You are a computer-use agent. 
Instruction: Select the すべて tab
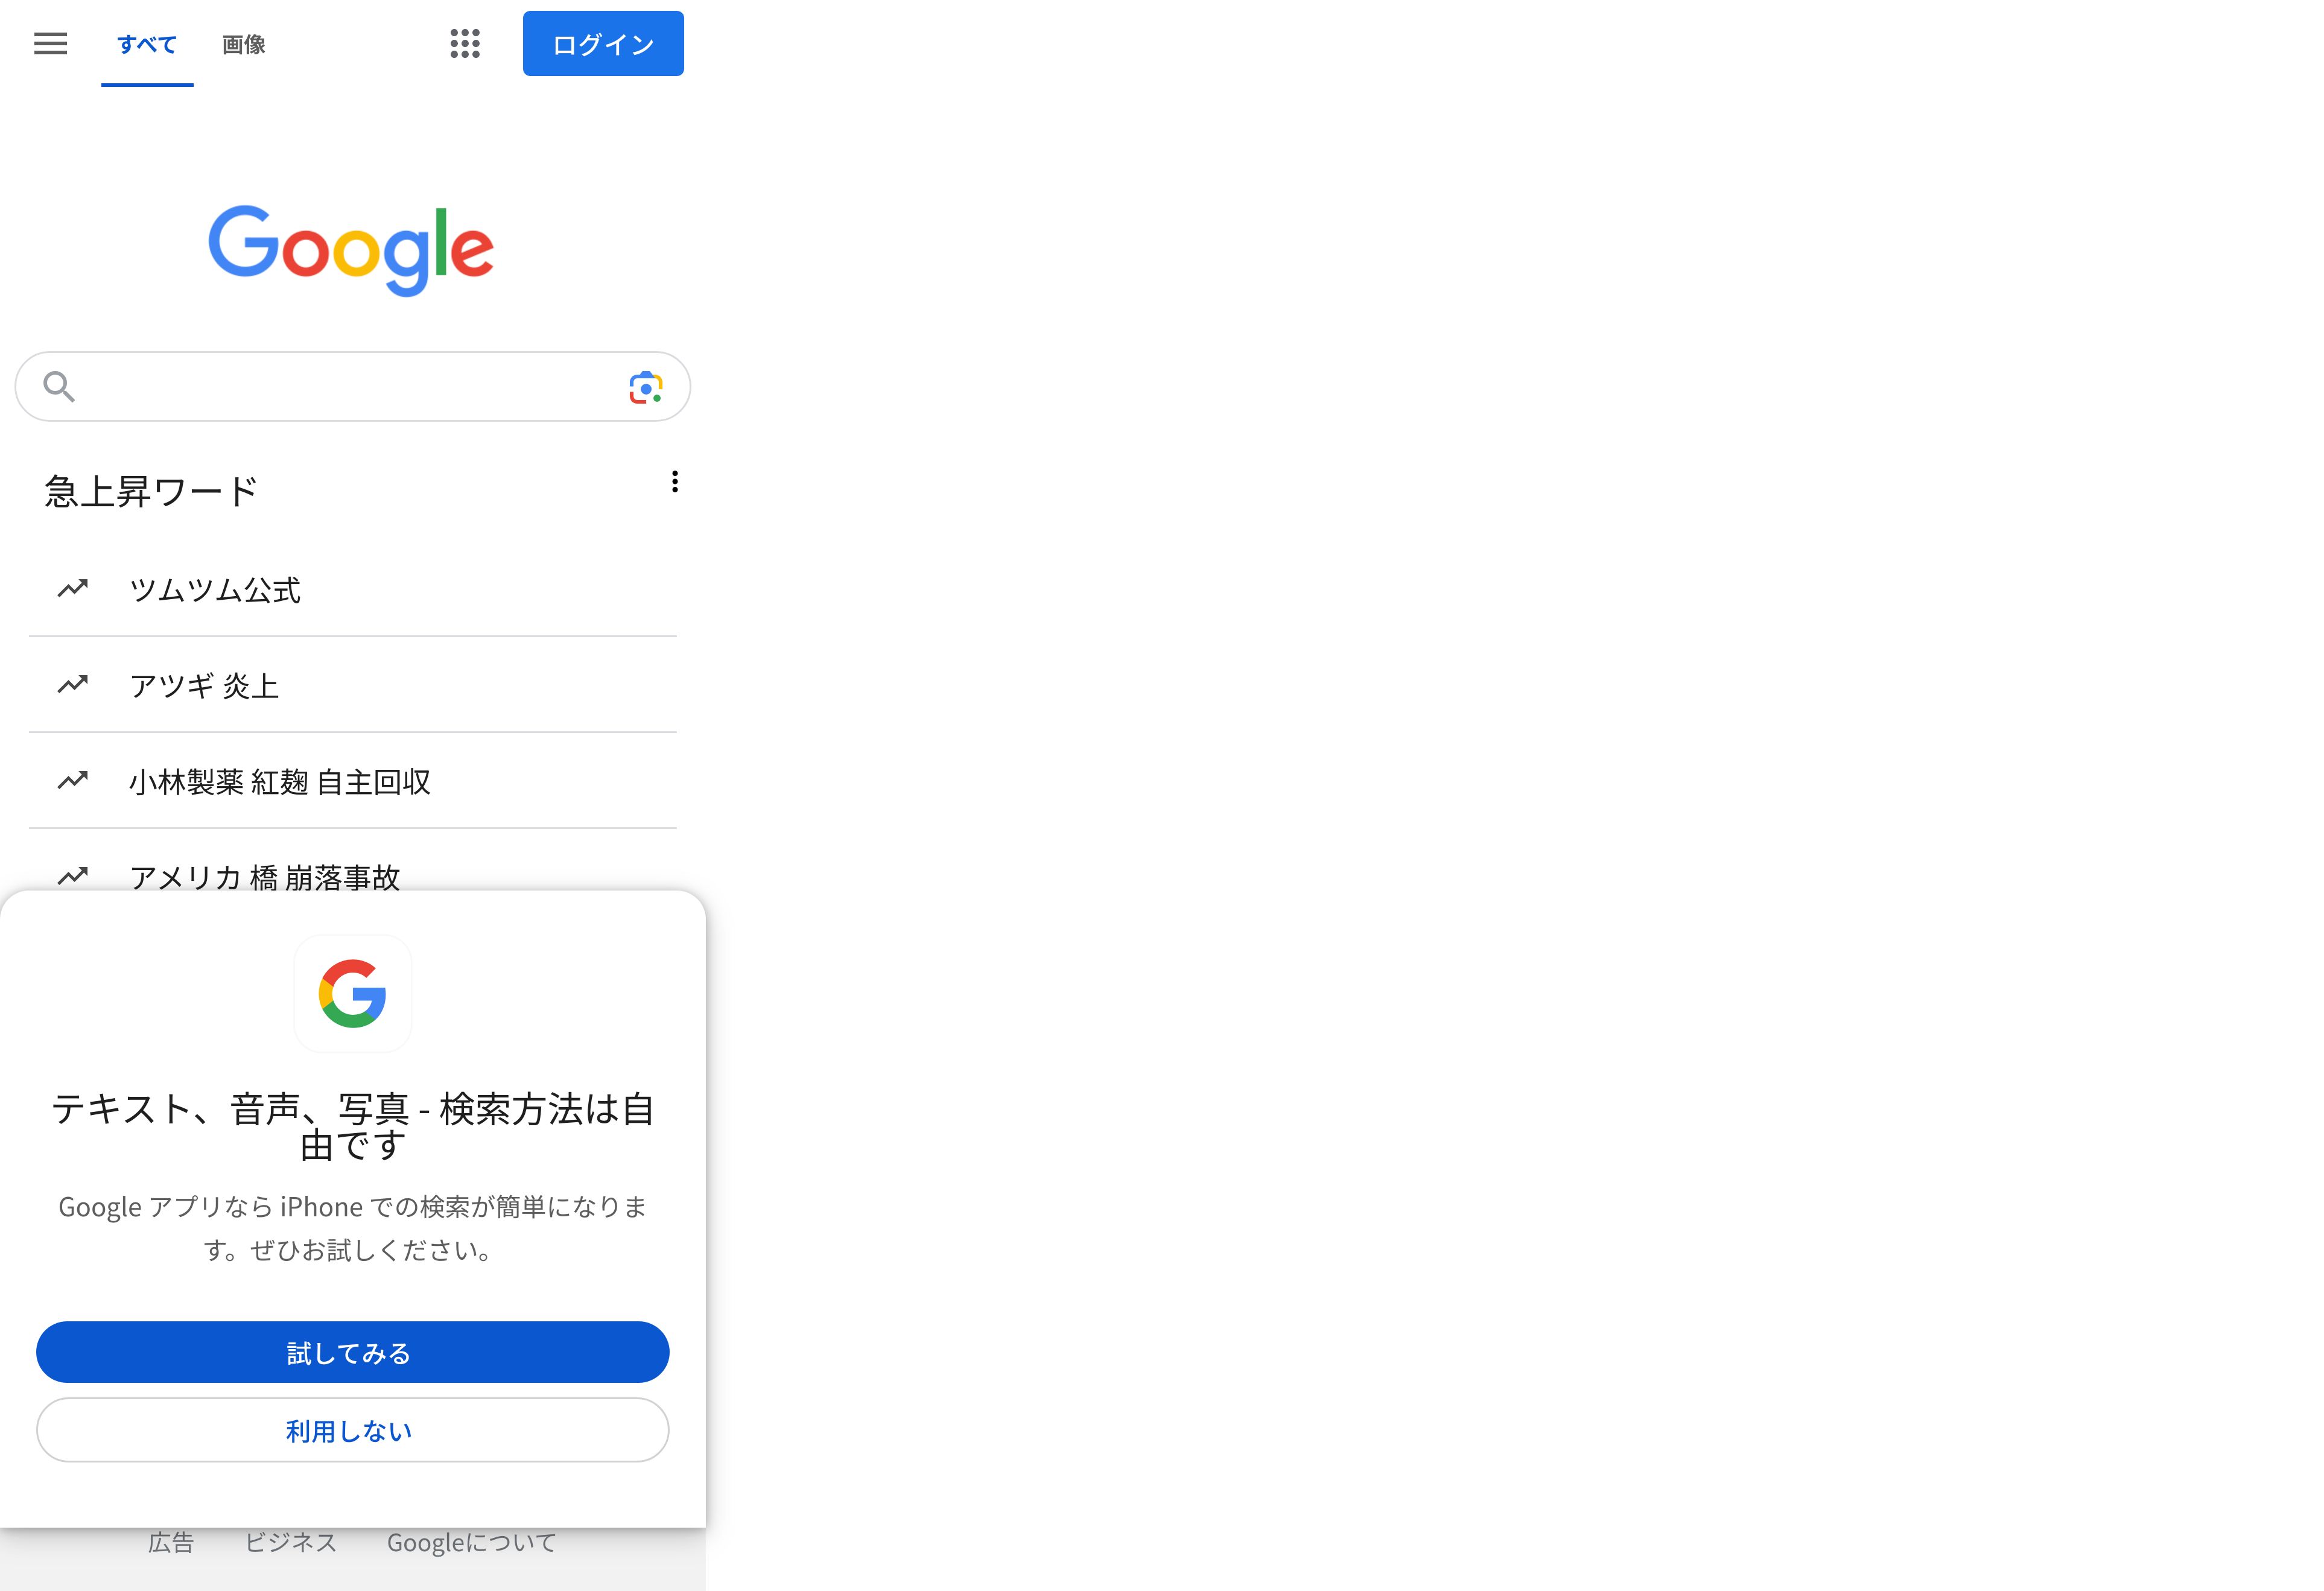pyautogui.click(x=147, y=44)
